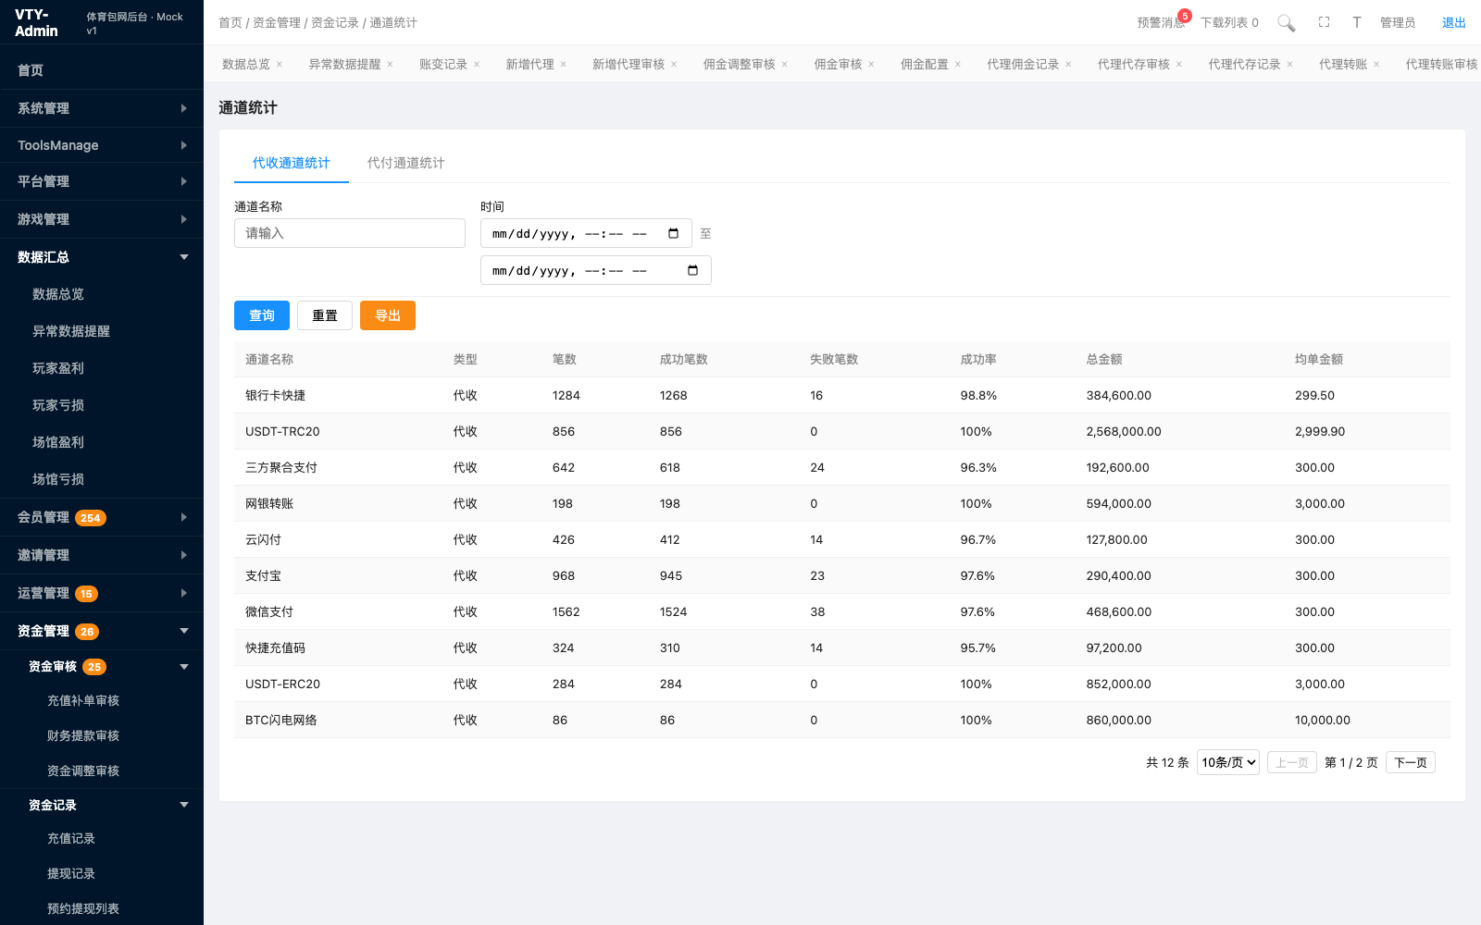Collapse 资金管理 sidebar menu
This screenshot has height=925, width=1481.
pyautogui.click(x=102, y=631)
